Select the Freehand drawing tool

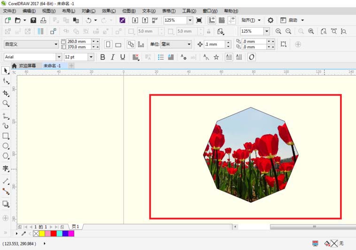pyautogui.click(x=6, y=116)
